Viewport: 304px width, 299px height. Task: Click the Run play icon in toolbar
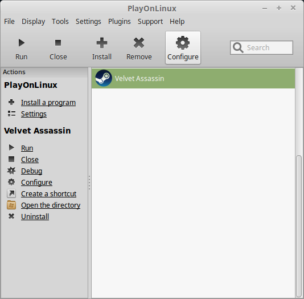click(x=21, y=43)
